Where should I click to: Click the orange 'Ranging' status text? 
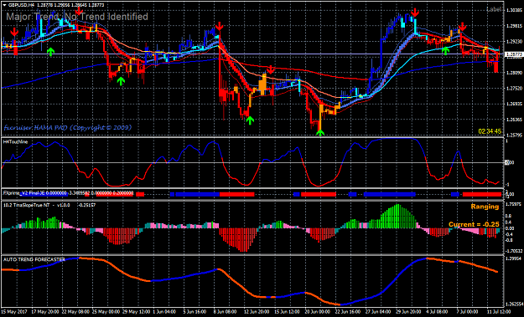tap(485, 207)
